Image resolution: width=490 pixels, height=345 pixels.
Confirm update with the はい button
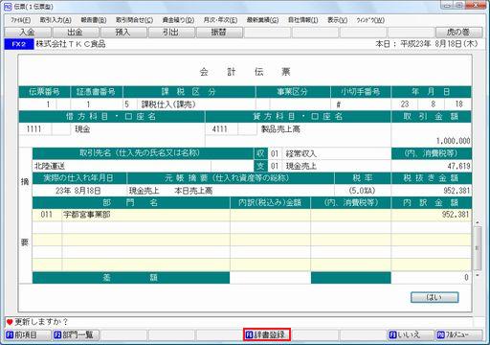[434, 297]
